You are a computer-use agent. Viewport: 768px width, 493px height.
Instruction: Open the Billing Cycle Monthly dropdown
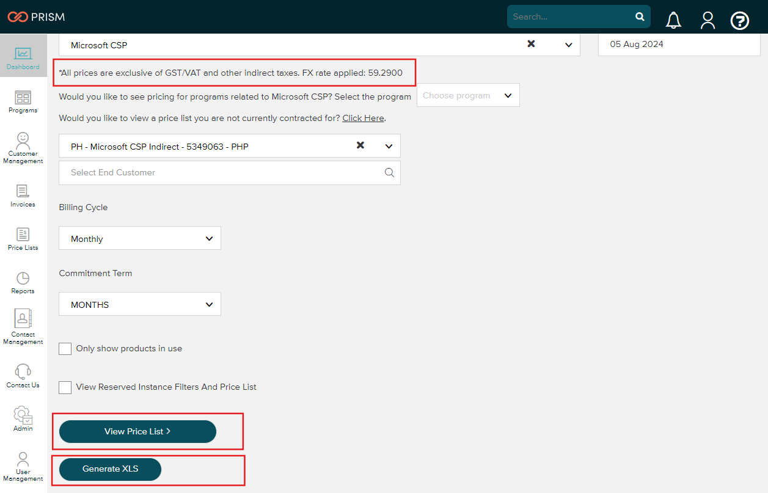pyautogui.click(x=140, y=238)
